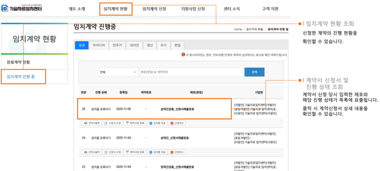Open the 임치계약 신청 menu
This screenshot has width=380, height=171.
(154, 9)
